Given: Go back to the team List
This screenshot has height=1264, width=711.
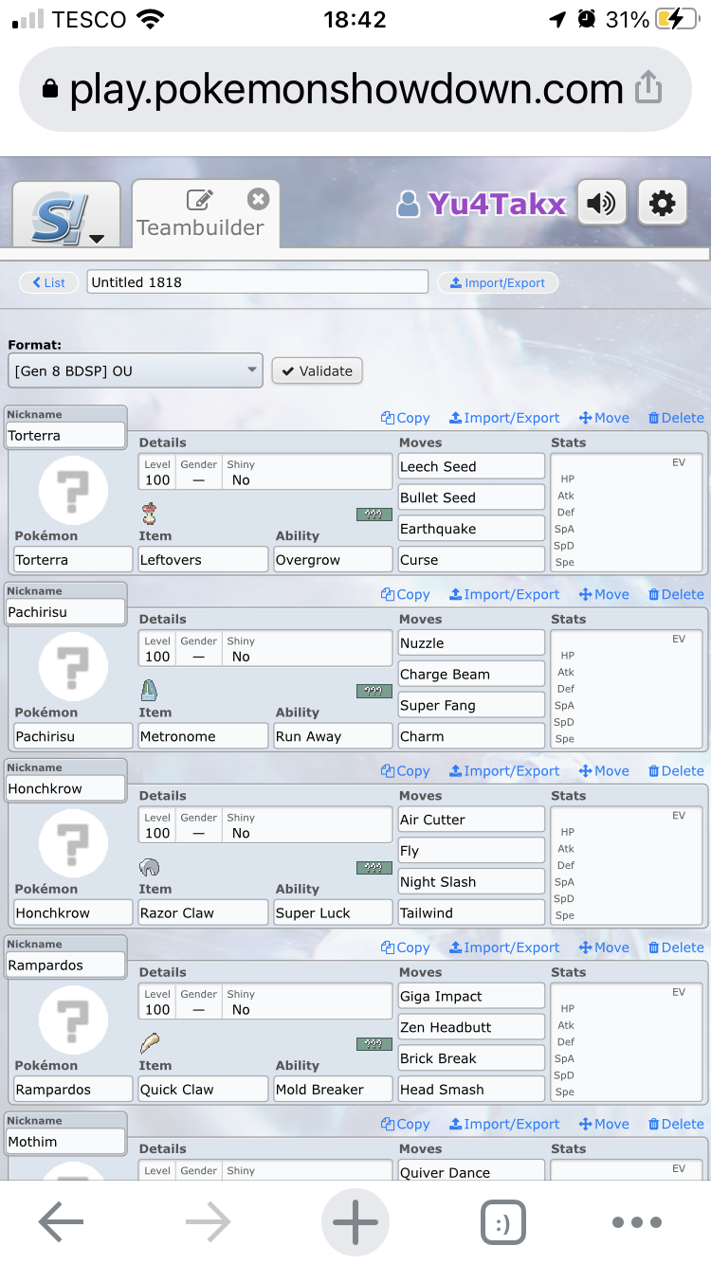Looking at the screenshot, I should coord(48,282).
